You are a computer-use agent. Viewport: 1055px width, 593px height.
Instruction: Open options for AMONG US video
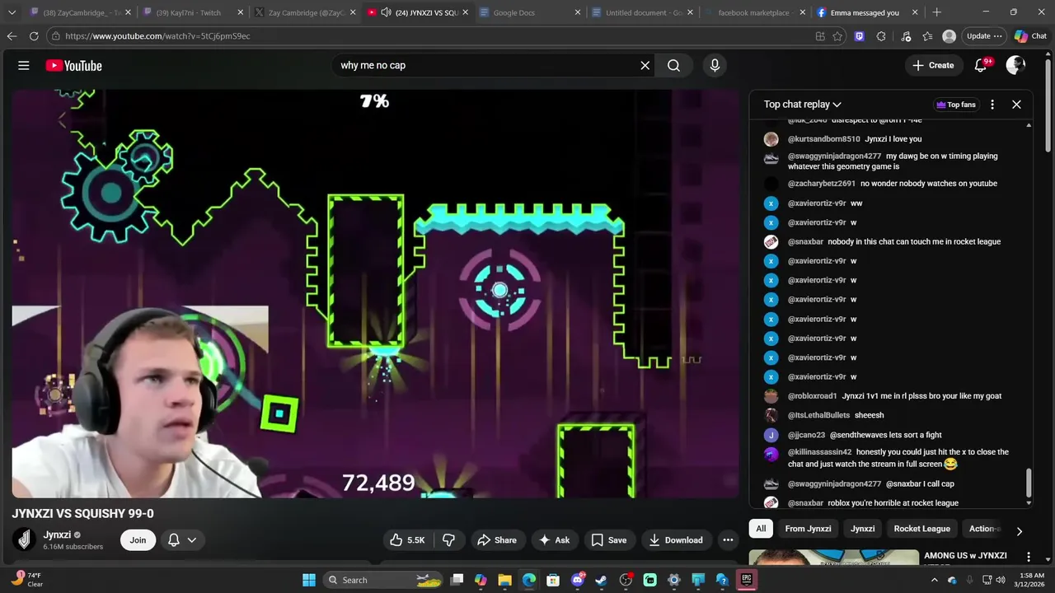coord(1028,557)
